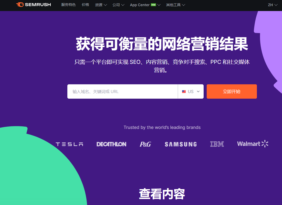
Task: Click the 获得可衡量的网络营销结果 headline
Action: click(162, 44)
